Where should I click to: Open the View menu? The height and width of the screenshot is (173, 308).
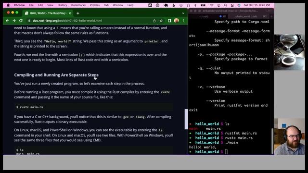click(x=50, y=5)
